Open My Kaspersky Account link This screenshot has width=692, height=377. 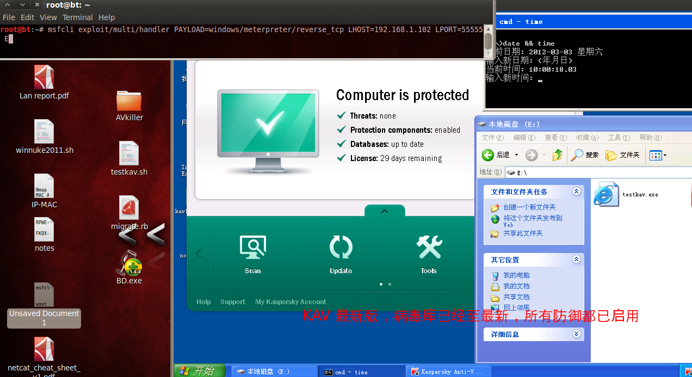[x=291, y=302]
